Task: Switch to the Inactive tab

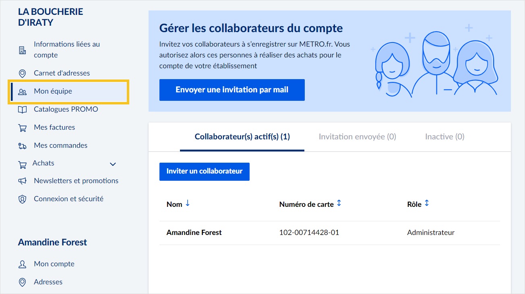Action: point(444,137)
